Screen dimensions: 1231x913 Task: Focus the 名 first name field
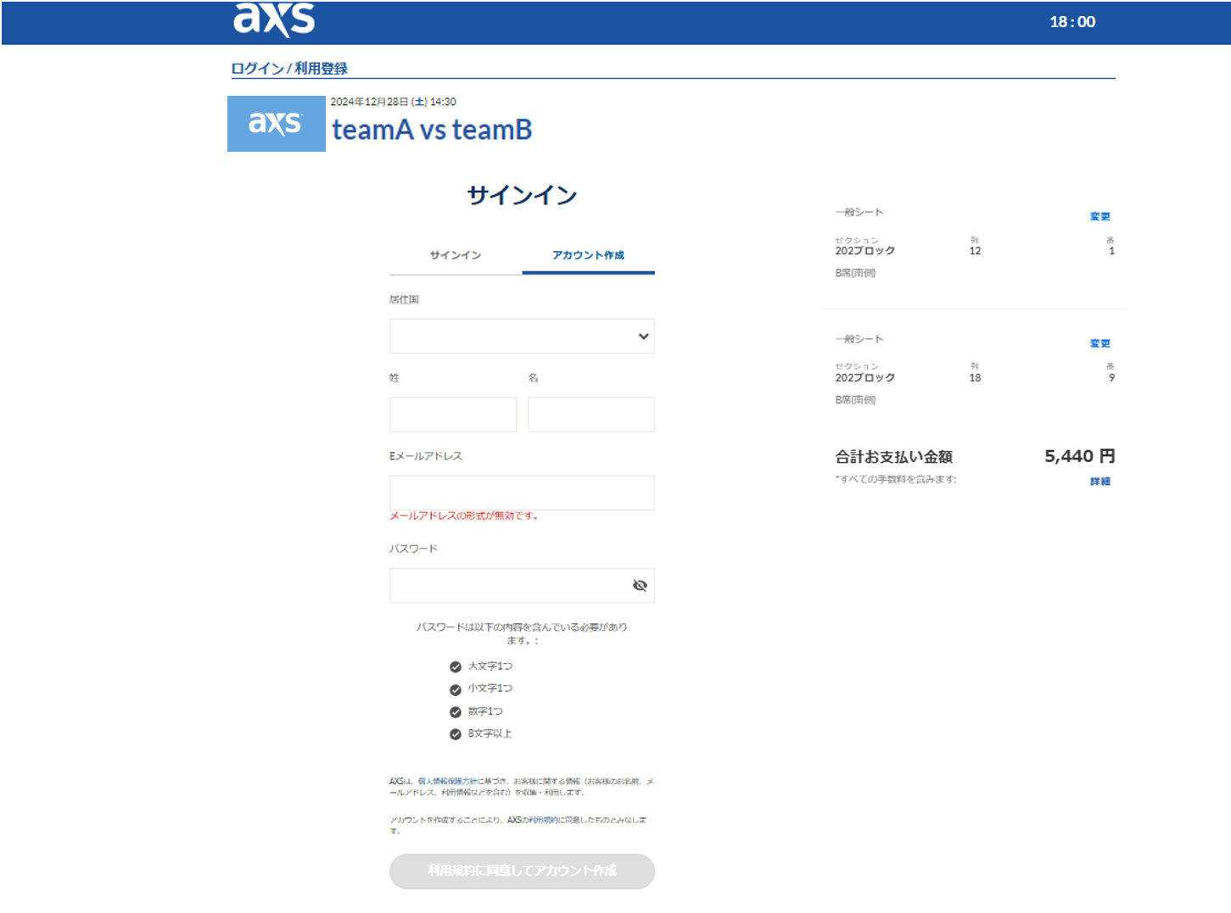tap(590, 415)
